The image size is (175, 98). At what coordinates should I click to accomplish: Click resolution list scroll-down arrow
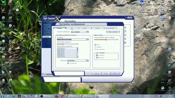point(78,57)
